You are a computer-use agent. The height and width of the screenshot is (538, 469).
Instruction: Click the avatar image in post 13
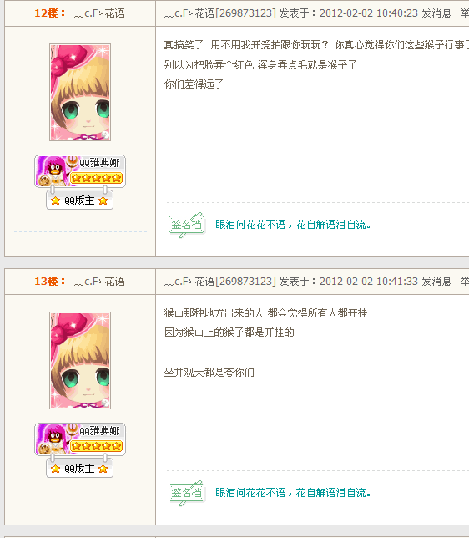[80, 361]
